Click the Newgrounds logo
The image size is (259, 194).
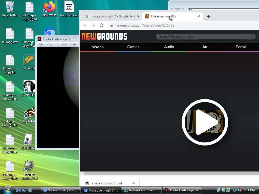(x=104, y=36)
